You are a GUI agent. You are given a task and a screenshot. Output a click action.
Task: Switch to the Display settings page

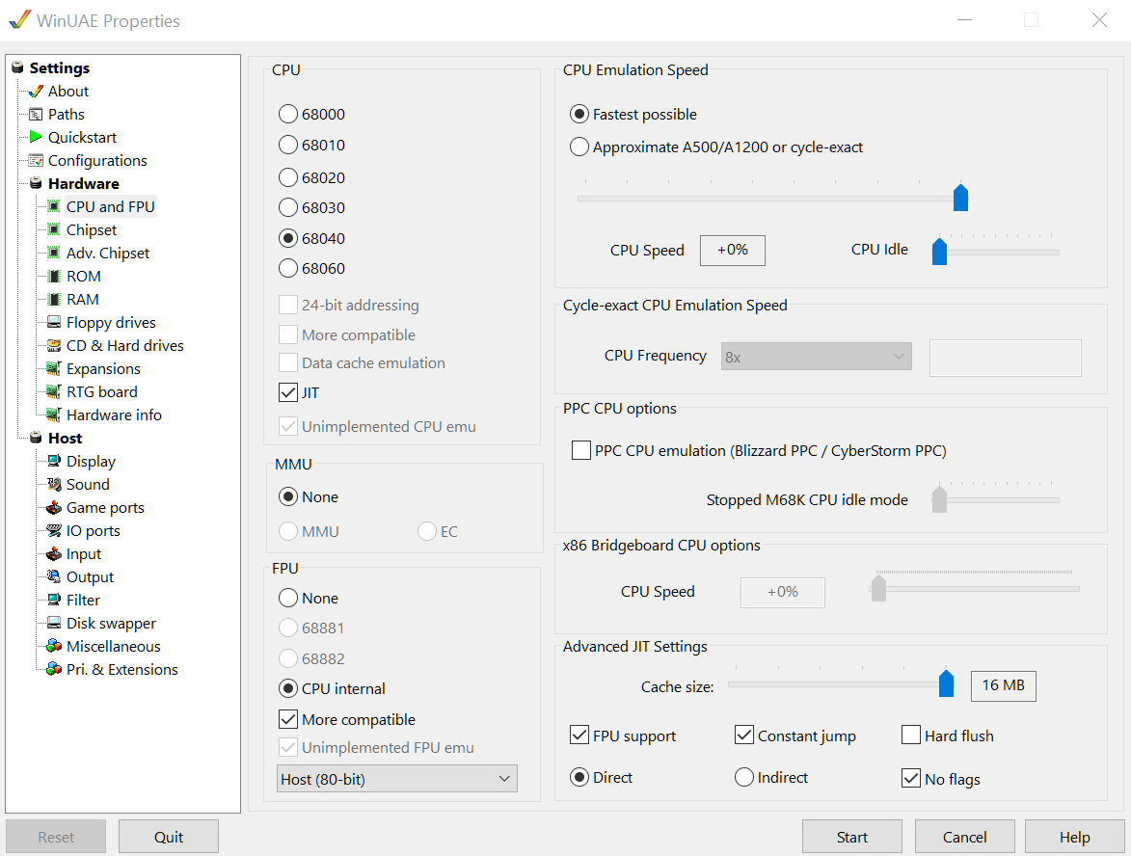click(x=91, y=462)
